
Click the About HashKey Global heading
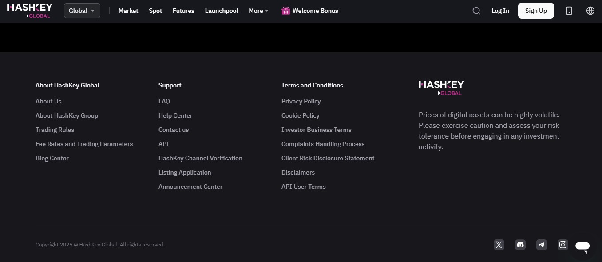click(x=67, y=85)
